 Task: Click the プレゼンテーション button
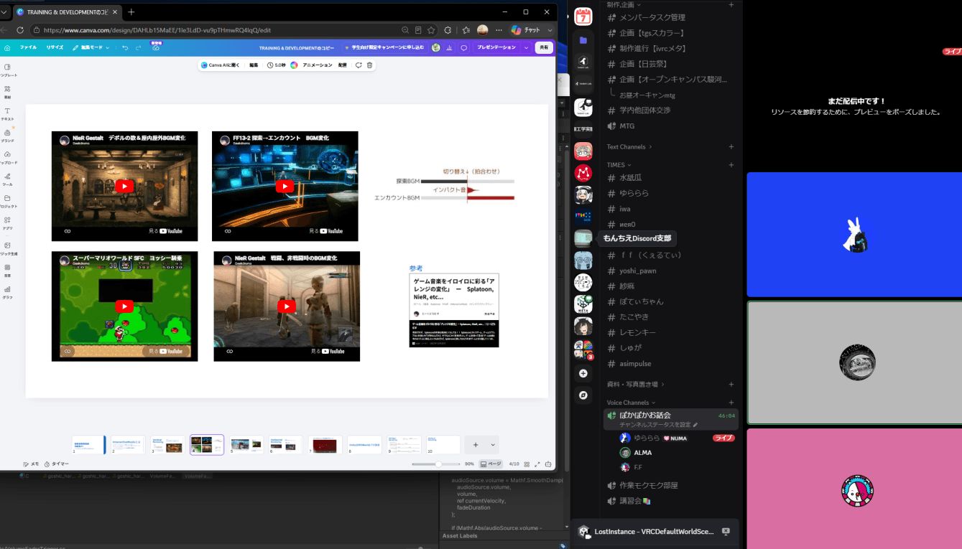[x=496, y=47]
